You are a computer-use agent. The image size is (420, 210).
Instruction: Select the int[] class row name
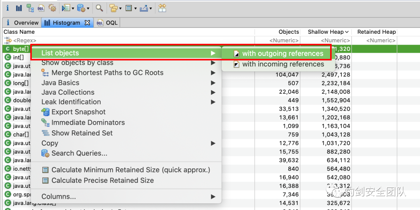click(x=18, y=57)
